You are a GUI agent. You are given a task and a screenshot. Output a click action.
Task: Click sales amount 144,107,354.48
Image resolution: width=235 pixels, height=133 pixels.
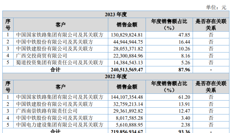(x=127, y=97)
